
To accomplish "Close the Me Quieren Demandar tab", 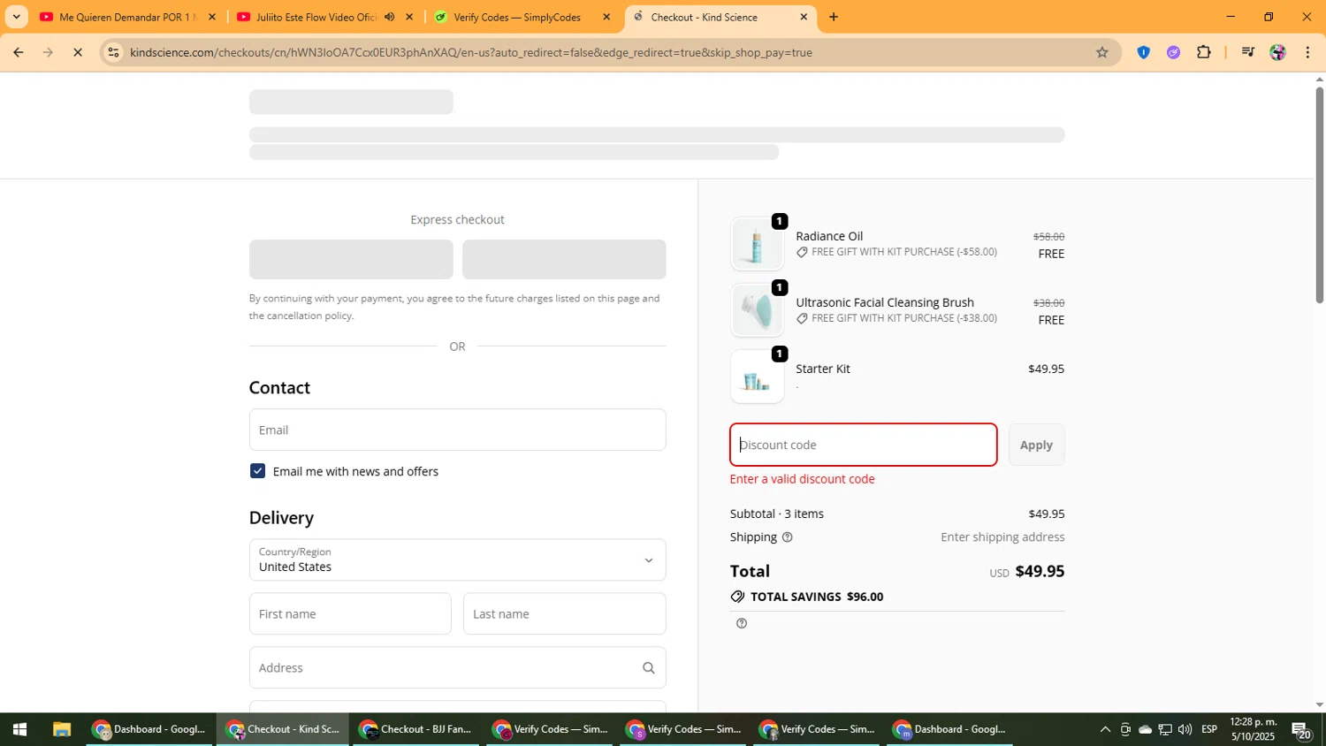I will tap(211, 17).
